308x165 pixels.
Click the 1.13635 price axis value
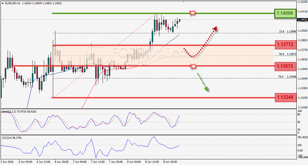coord(303,60)
